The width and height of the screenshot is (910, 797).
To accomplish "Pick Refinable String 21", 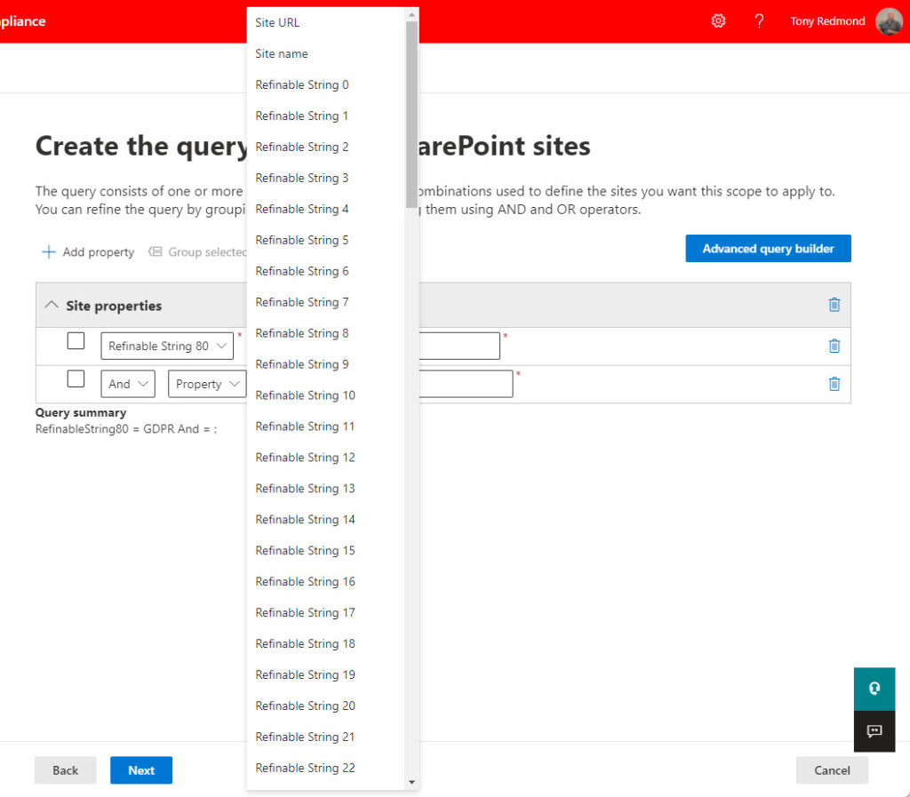I will click(325, 736).
